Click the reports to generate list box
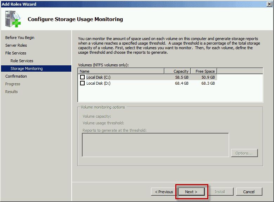The width and height of the screenshot is (274, 202). (155, 145)
